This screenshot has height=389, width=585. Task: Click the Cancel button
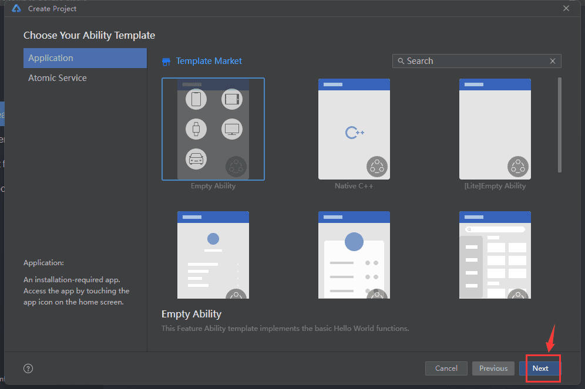[x=446, y=368]
